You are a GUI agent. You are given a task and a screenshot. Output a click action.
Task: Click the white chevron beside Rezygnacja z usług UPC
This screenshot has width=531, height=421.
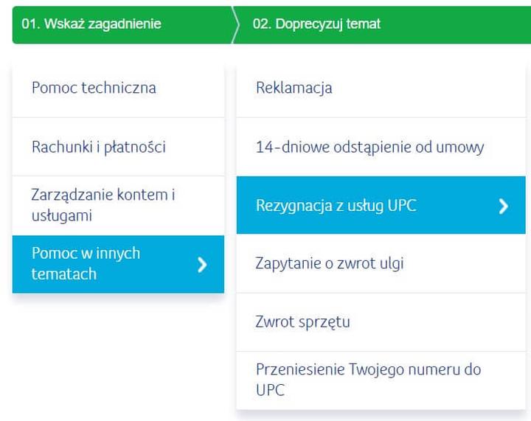tap(504, 206)
